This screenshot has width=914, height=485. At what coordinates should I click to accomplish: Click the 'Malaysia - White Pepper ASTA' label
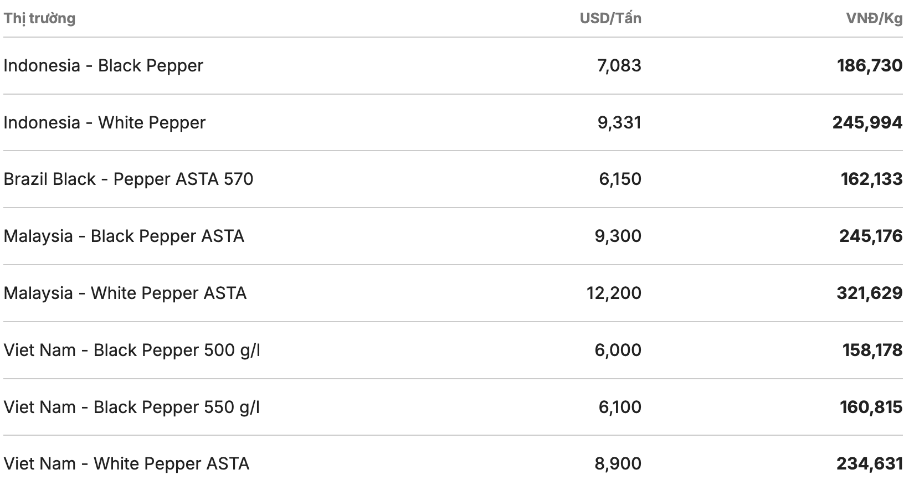(x=125, y=293)
